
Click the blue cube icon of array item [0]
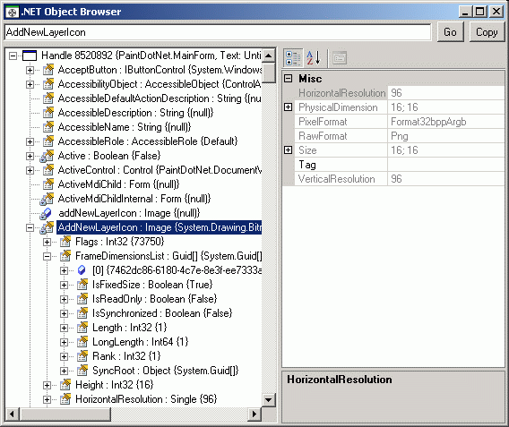coord(82,270)
